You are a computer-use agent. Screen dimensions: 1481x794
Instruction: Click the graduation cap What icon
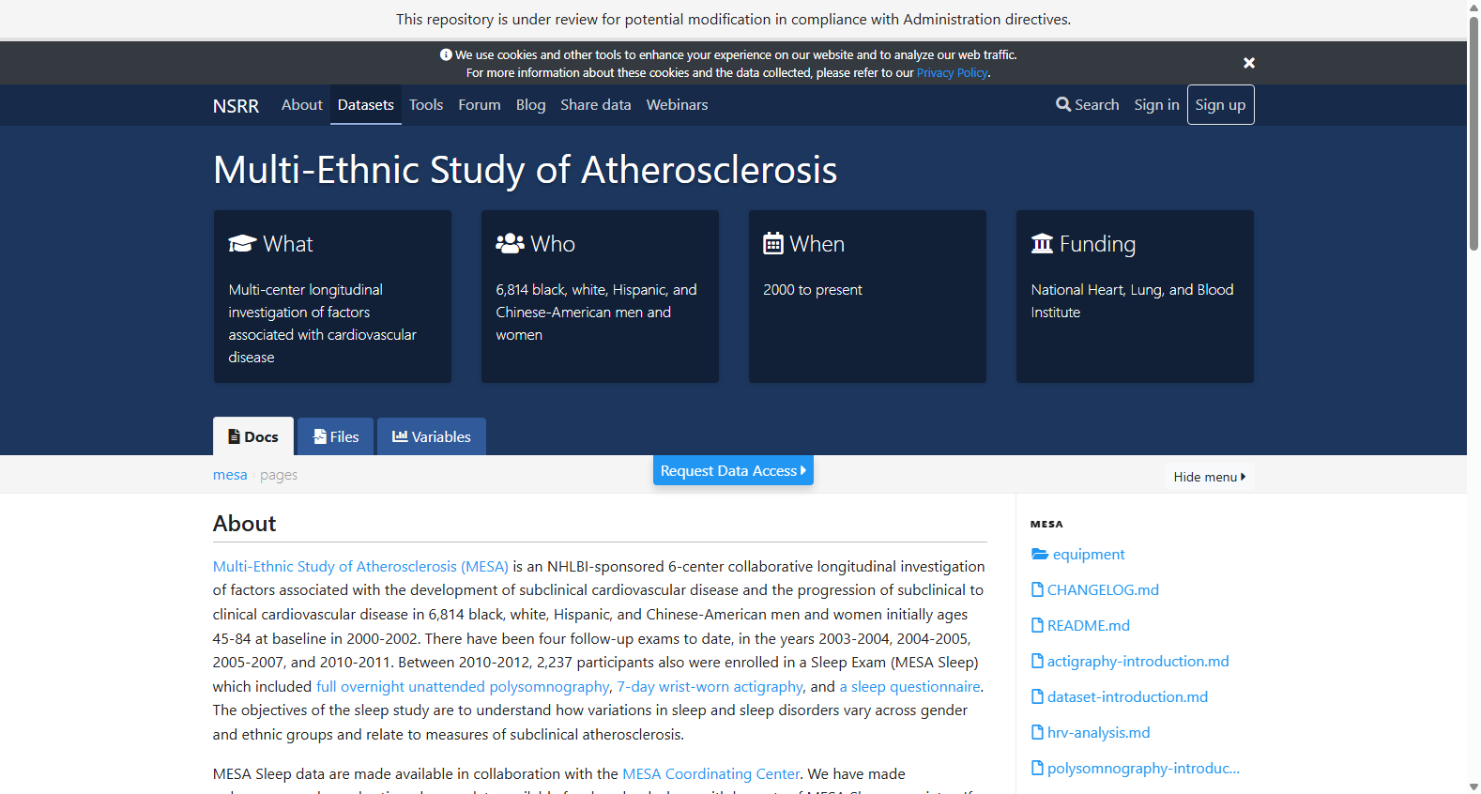(242, 244)
